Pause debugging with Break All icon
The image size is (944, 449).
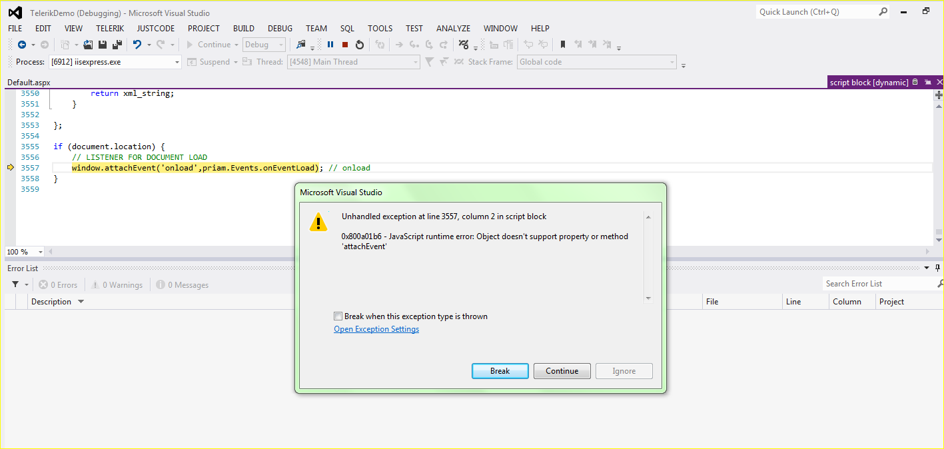[x=330, y=45]
